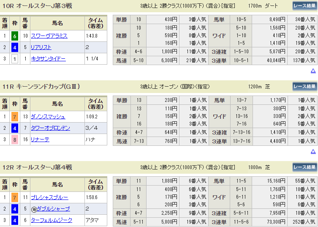Click orange frame number 7 beside プレシャスブルー
The height and width of the screenshot is (227, 318).
pyautogui.click(x=15, y=197)
